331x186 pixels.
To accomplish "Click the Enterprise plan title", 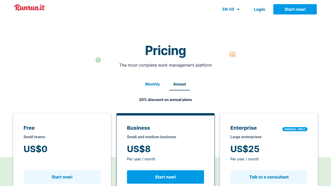I will pos(244,128).
